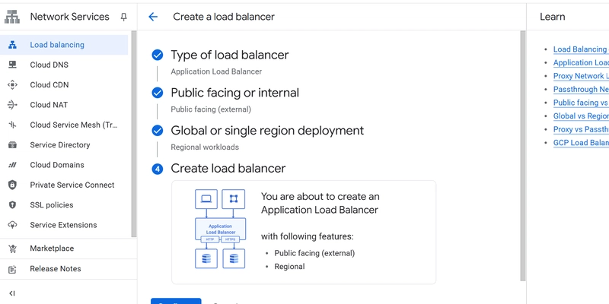Expand the Type of load balancer step
Screen dimensions: 609x304
[x=229, y=55]
